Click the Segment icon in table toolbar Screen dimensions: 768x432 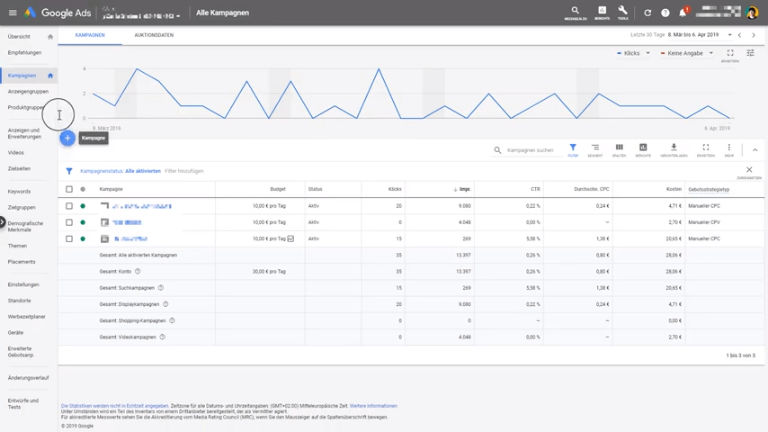pyautogui.click(x=594, y=148)
